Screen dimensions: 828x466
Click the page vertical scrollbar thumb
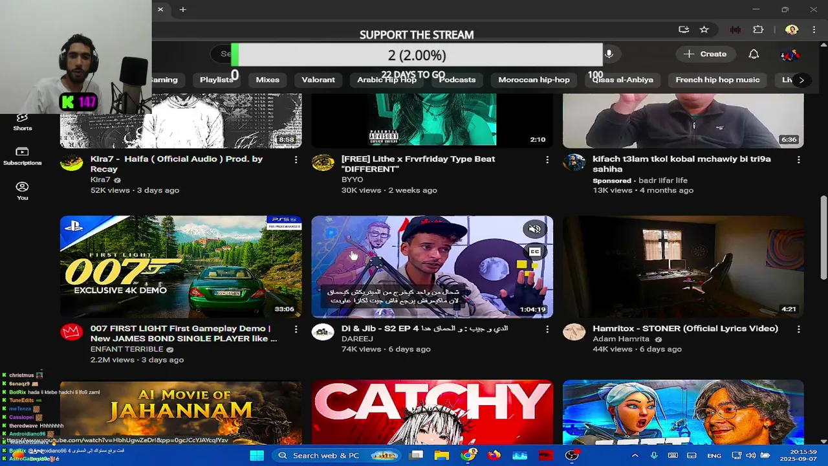[823, 237]
